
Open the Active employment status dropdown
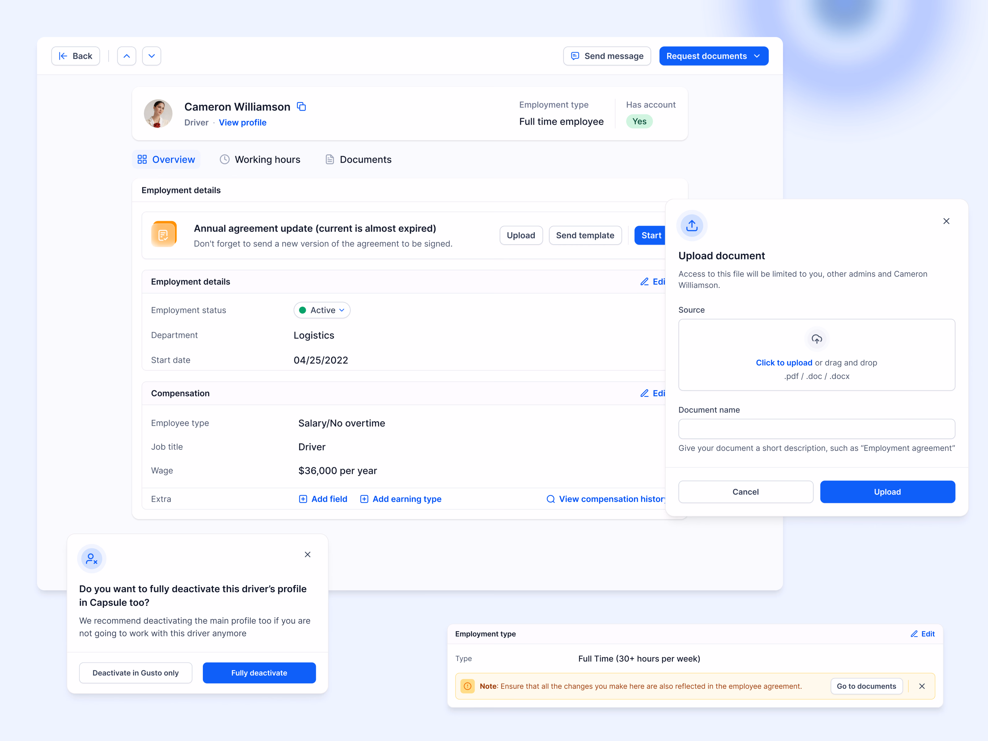point(322,310)
